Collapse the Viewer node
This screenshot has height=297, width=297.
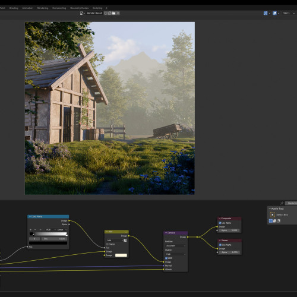pos(220,241)
